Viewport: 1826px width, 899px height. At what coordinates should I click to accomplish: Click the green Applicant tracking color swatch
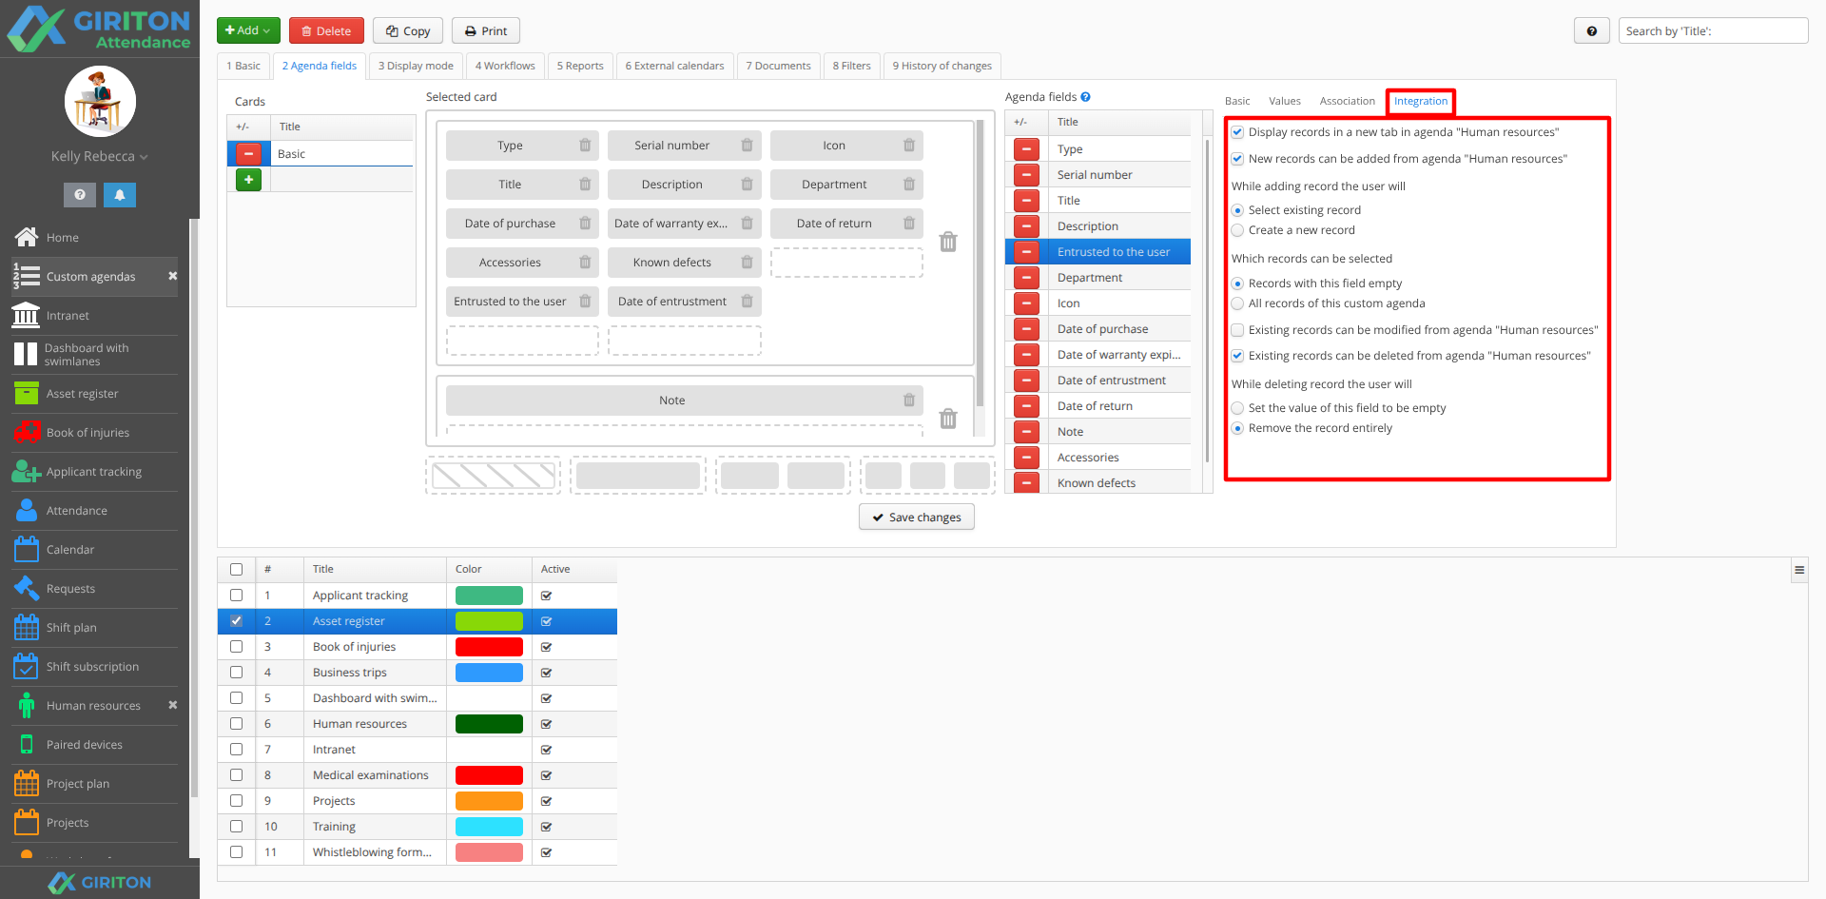coord(489,596)
